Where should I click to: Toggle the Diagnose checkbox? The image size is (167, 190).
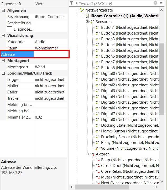9,29
